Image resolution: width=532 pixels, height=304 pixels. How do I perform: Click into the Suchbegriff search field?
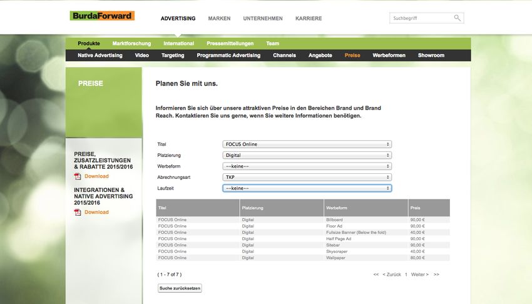click(x=421, y=18)
